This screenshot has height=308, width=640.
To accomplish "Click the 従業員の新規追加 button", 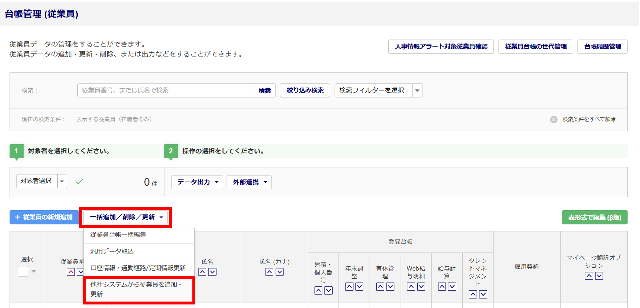I will coord(44,217).
